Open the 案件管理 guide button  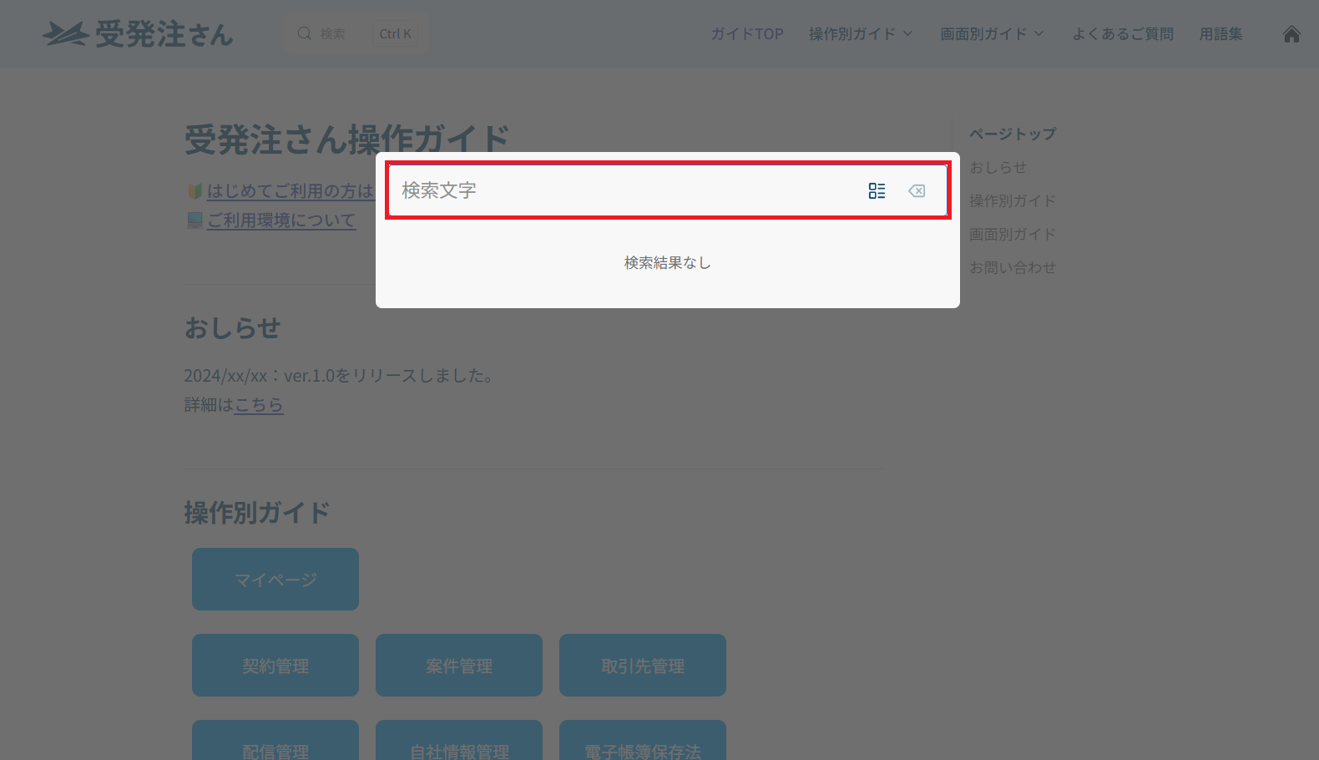click(x=459, y=666)
